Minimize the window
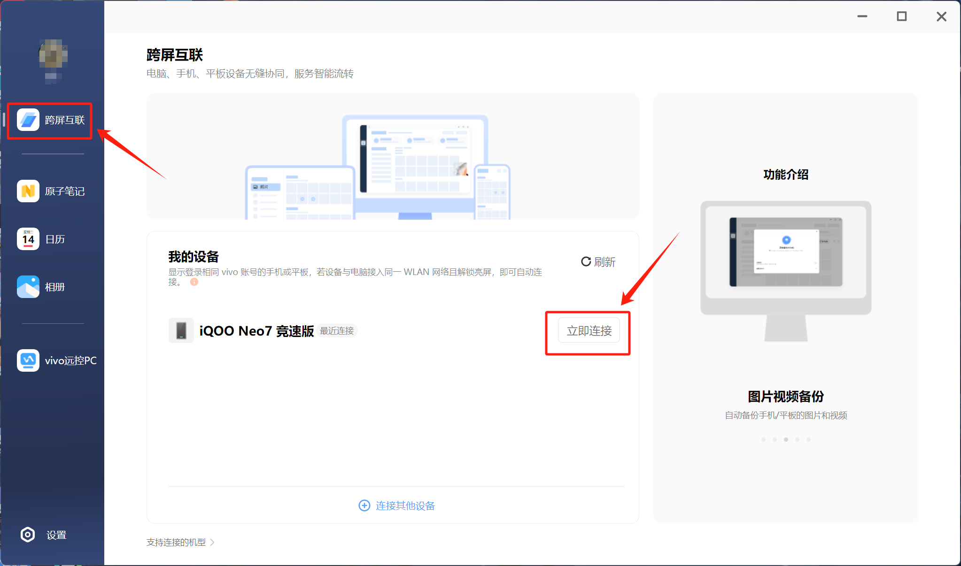This screenshot has height=566, width=961. [x=862, y=16]
